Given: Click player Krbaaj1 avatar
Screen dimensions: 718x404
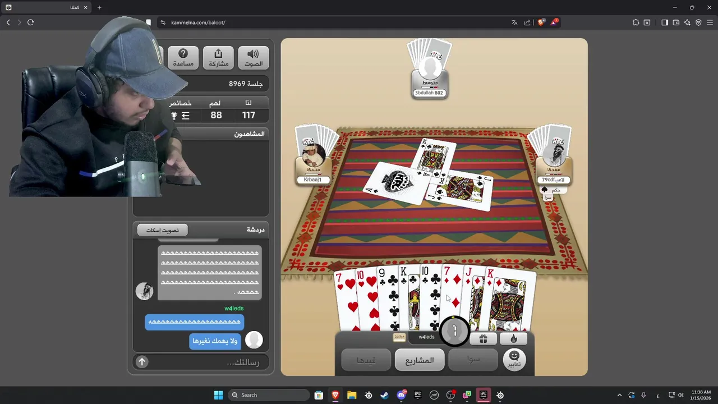Looking at the screenshot, I should (x=313, y=155).
